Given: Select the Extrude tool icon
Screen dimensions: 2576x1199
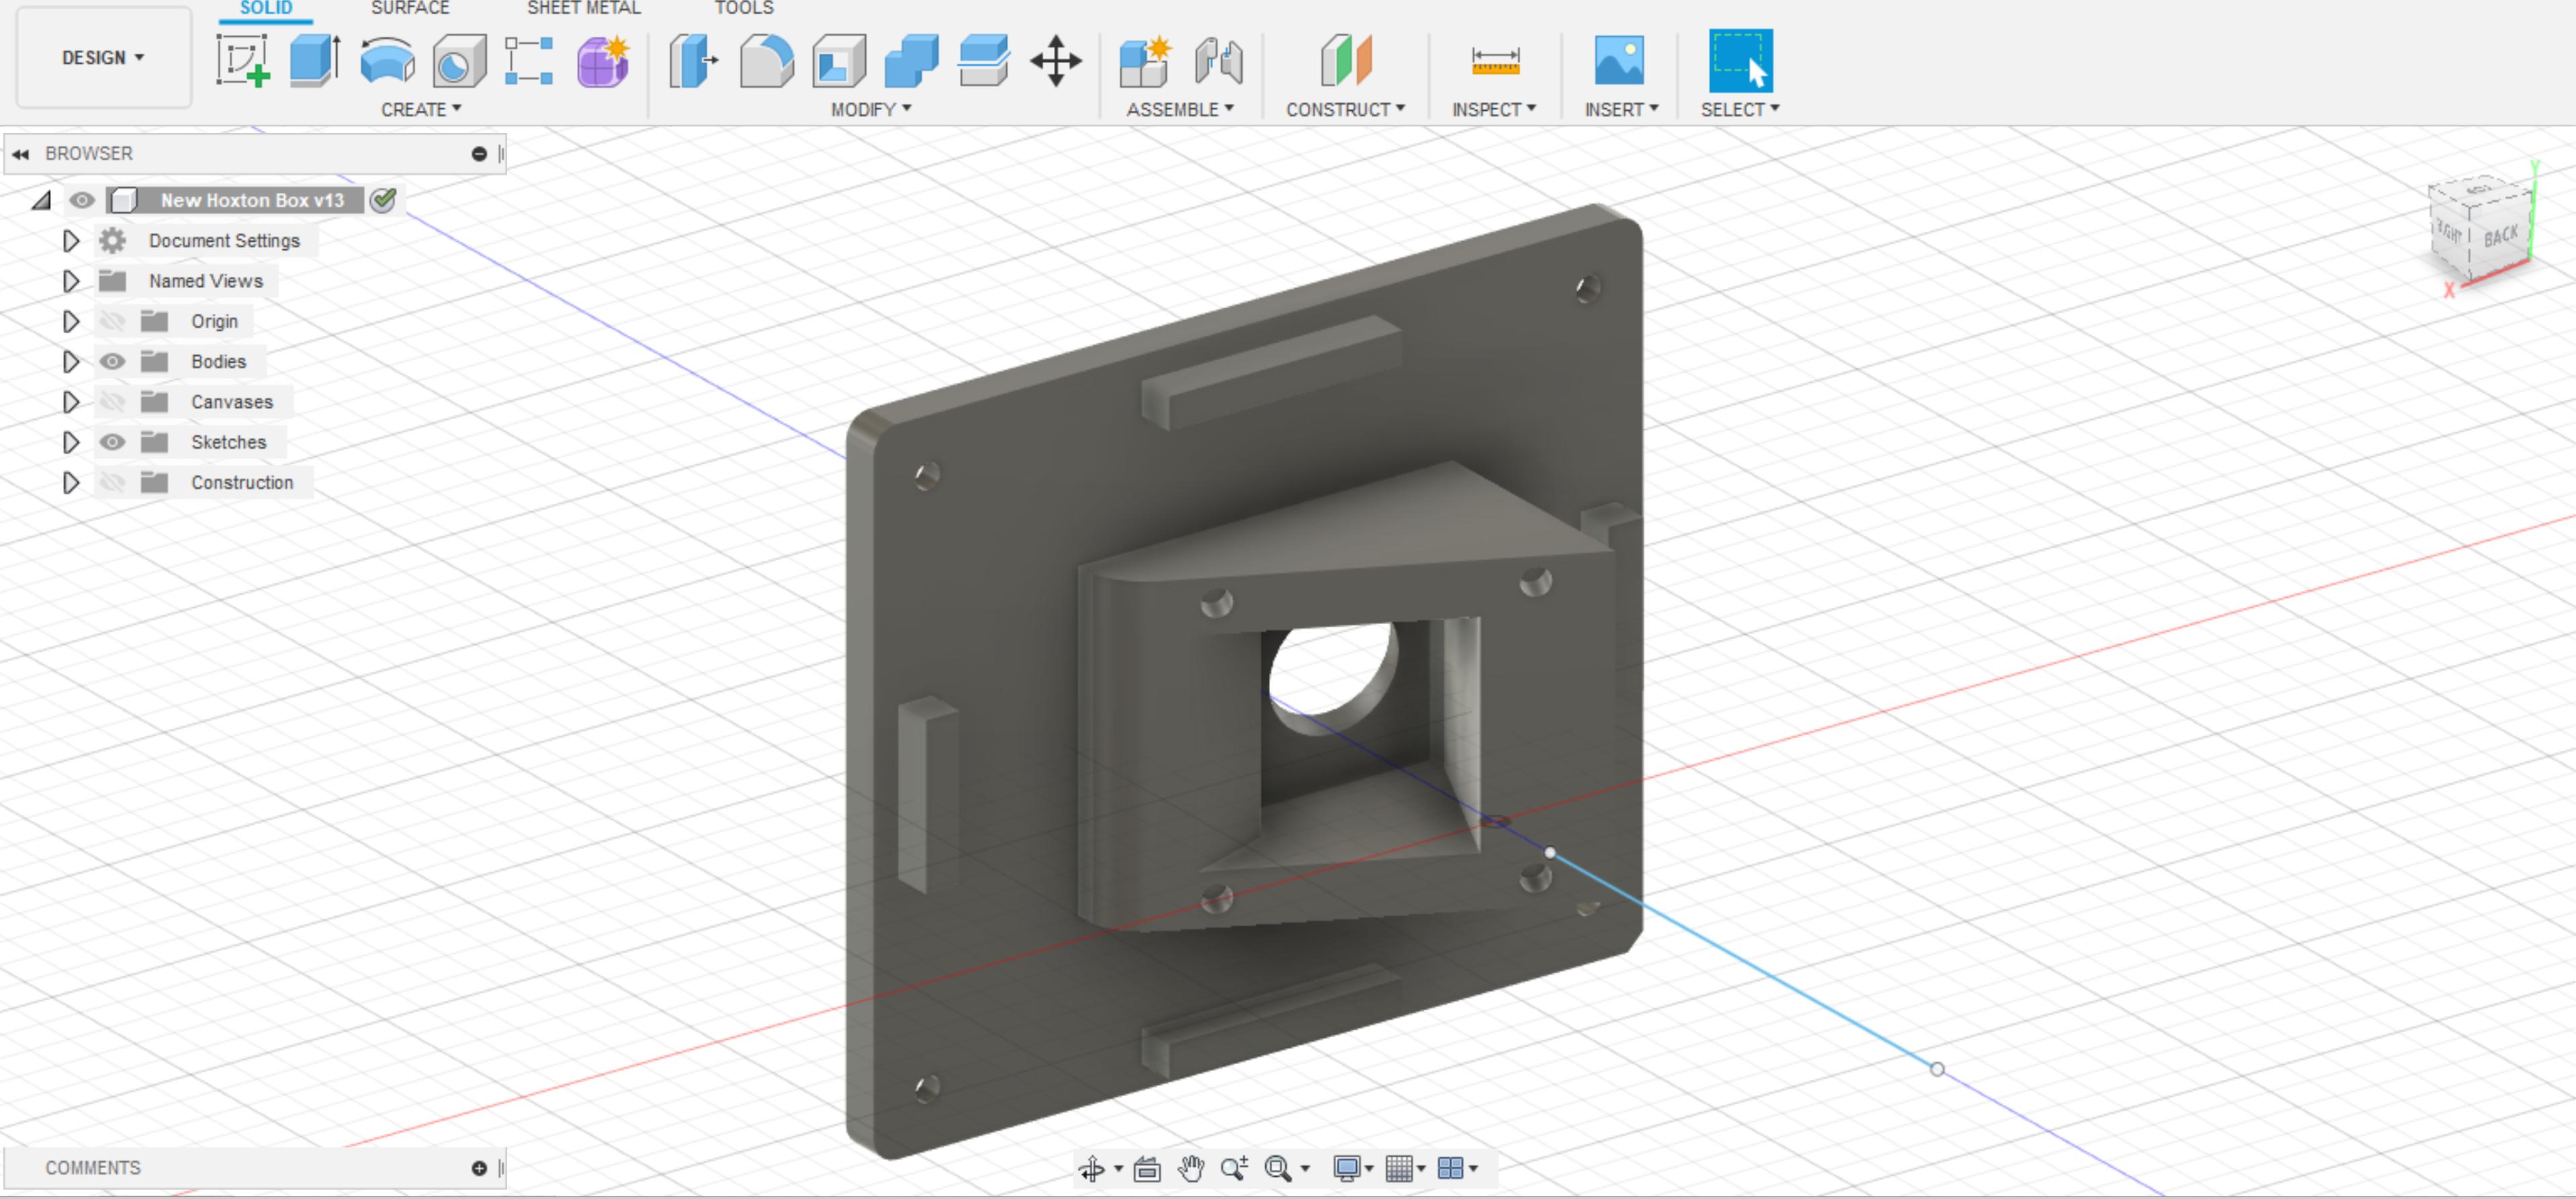Looking at the screenshot, I should coord(314,61).
